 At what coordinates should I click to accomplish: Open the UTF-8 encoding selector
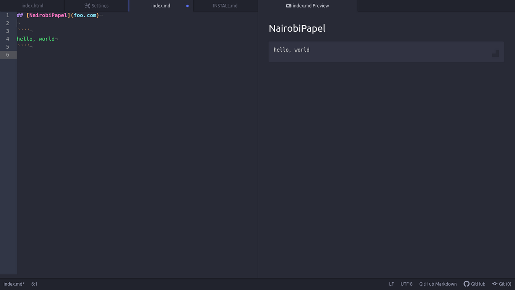point(406,284)
